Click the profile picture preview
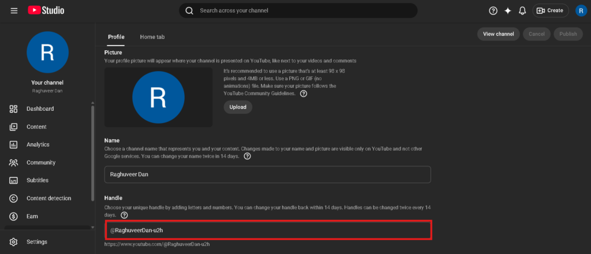The height and width of the screenshot is (254, 591). [x=158, y=97]
